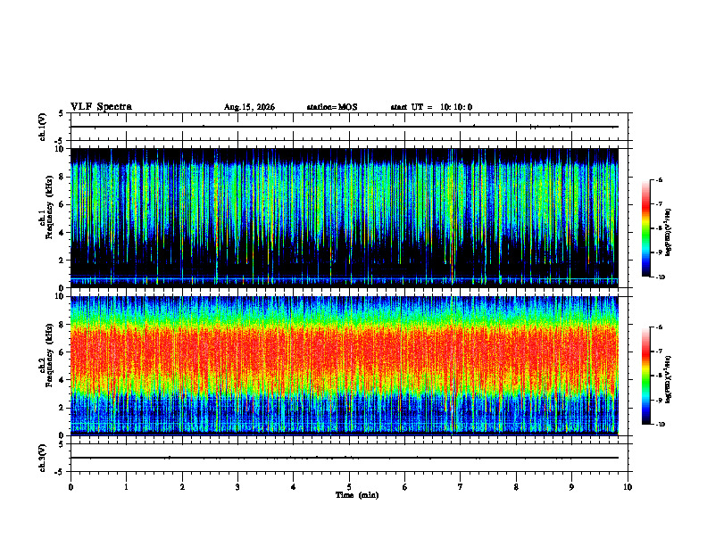Click time axis tick label "1"
This screenshot has width=707, height=546.
[126, 487]
